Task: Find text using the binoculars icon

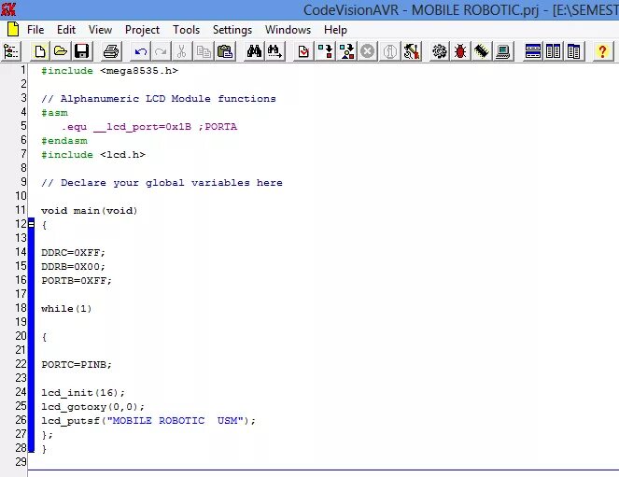Action: click(254, 51)
